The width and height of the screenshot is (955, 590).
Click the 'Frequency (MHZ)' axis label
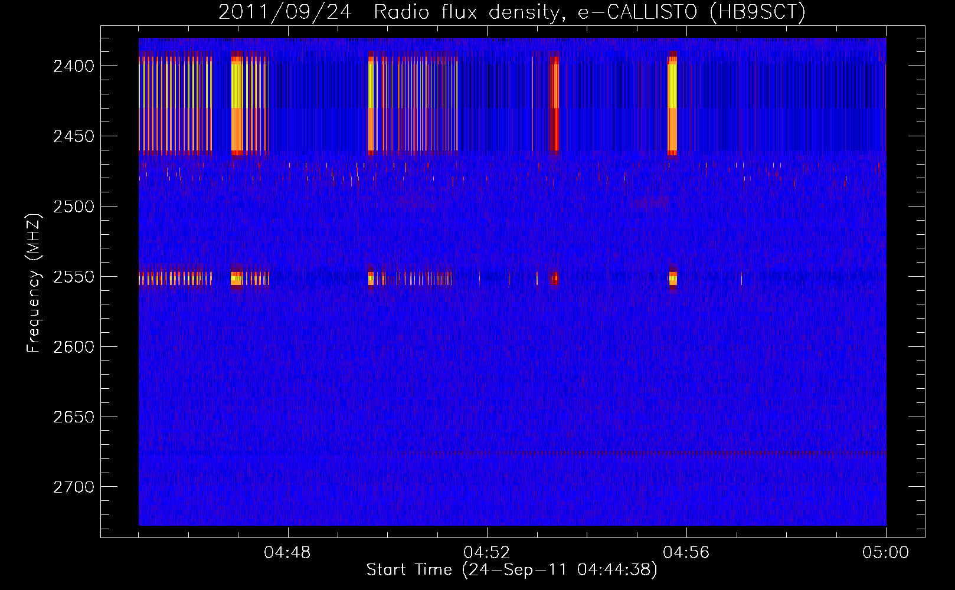click(34, 283)
